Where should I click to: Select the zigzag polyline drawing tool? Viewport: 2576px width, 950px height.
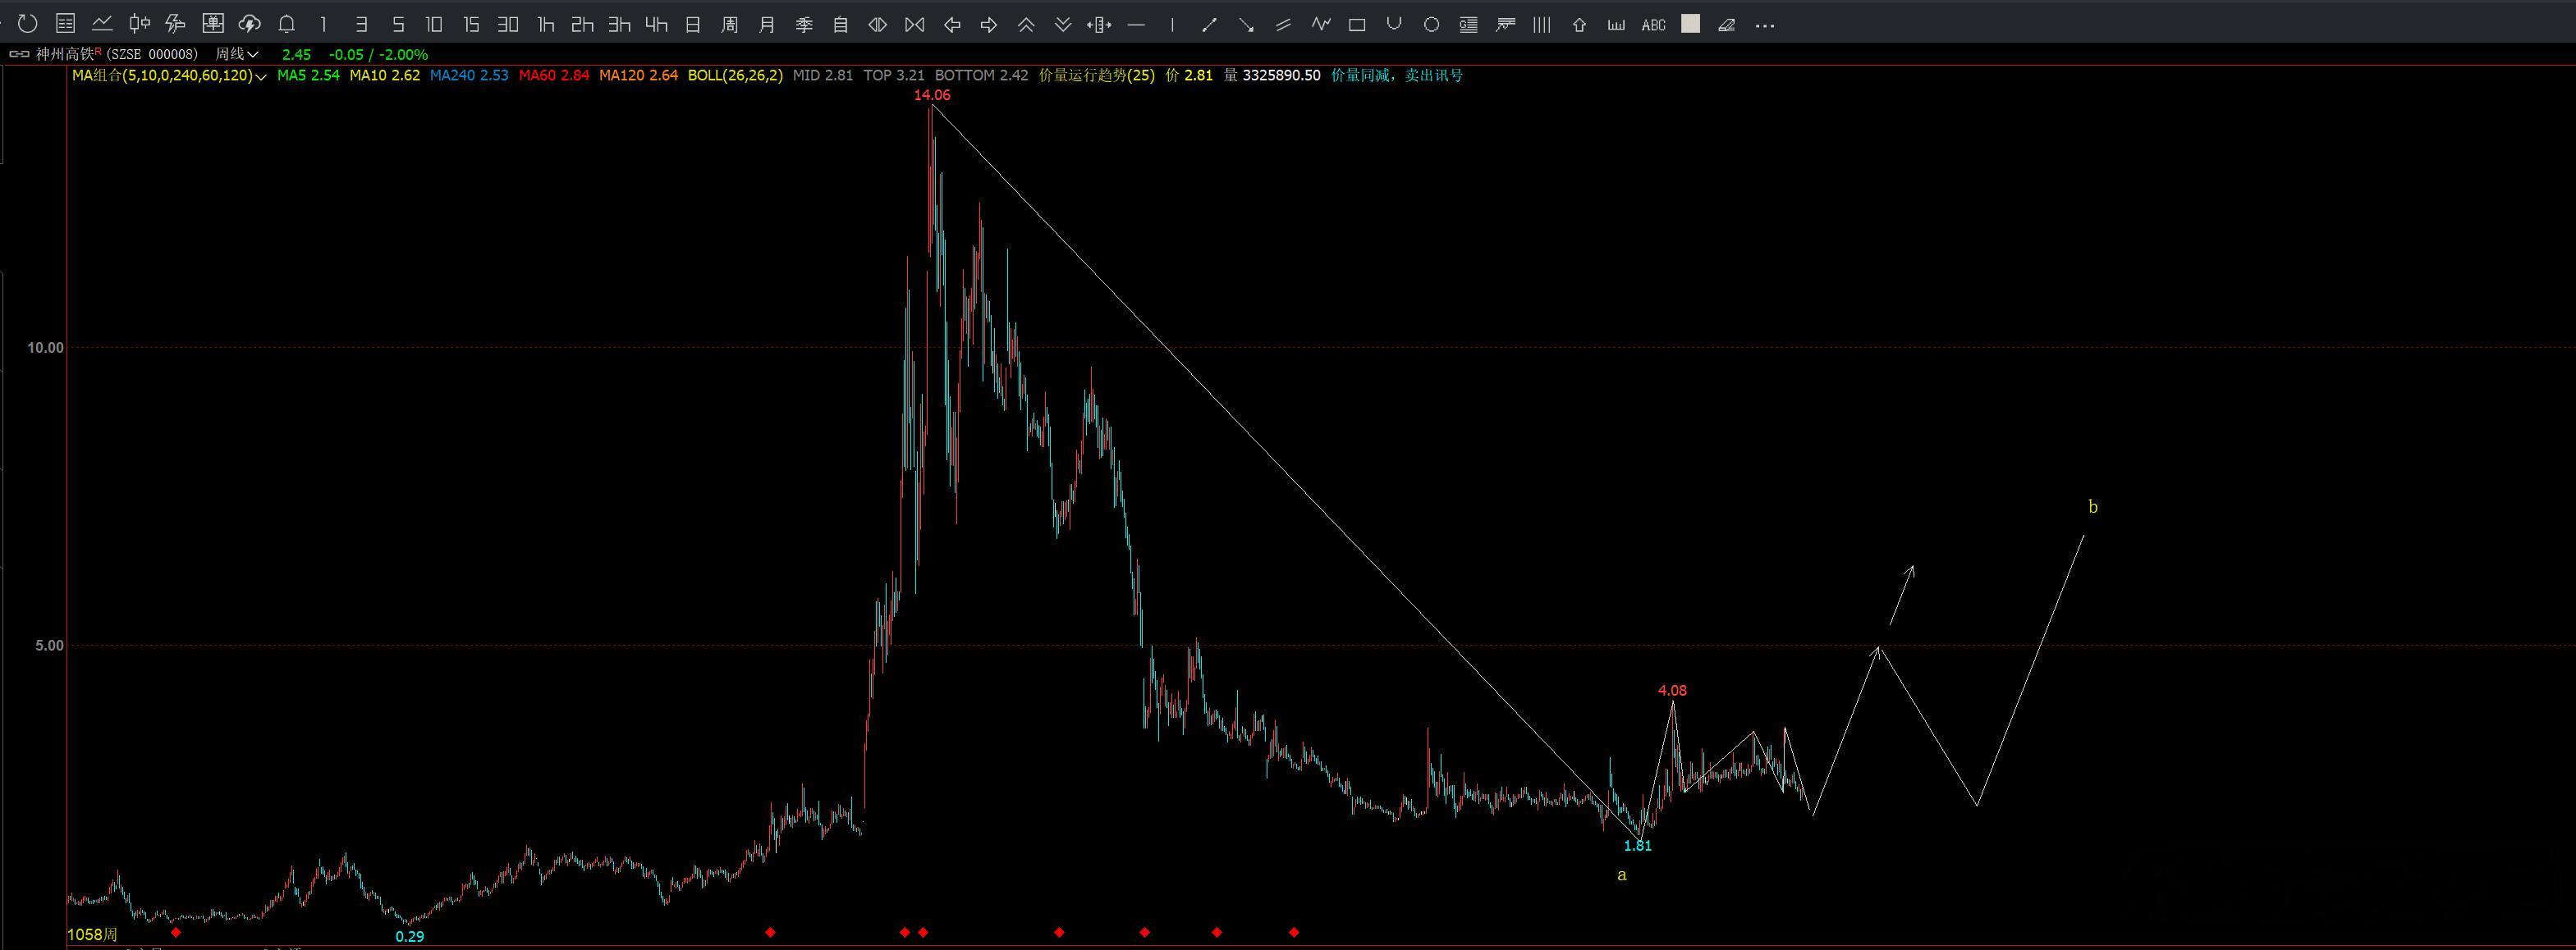(1321, 24)
